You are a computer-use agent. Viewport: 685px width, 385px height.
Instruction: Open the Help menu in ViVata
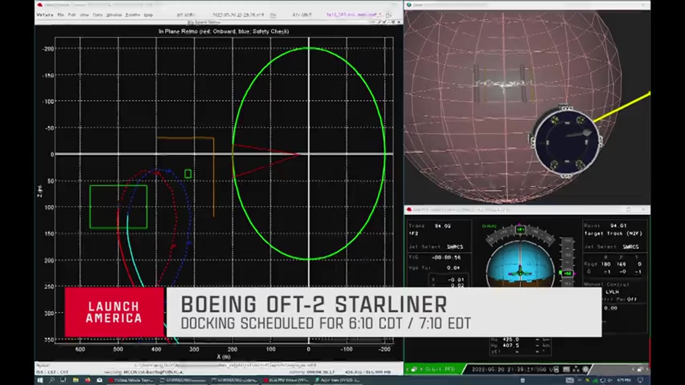pyautogui.click(x=148, y=15)
